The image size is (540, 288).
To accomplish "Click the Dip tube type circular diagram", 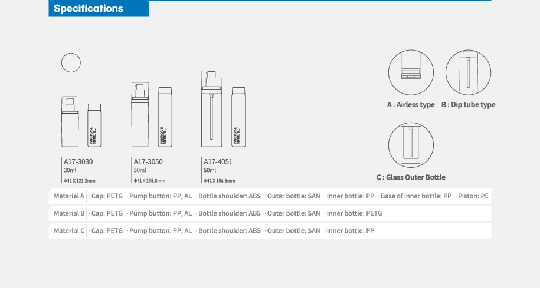I will coord(469,72).
